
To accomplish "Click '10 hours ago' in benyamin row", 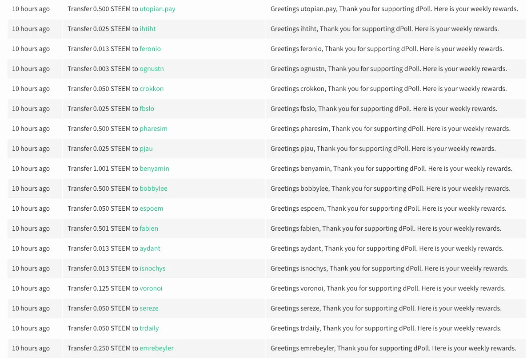I will 31,169.
